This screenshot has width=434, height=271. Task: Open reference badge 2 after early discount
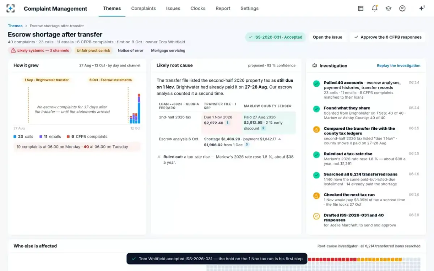[x=263, y=128]
